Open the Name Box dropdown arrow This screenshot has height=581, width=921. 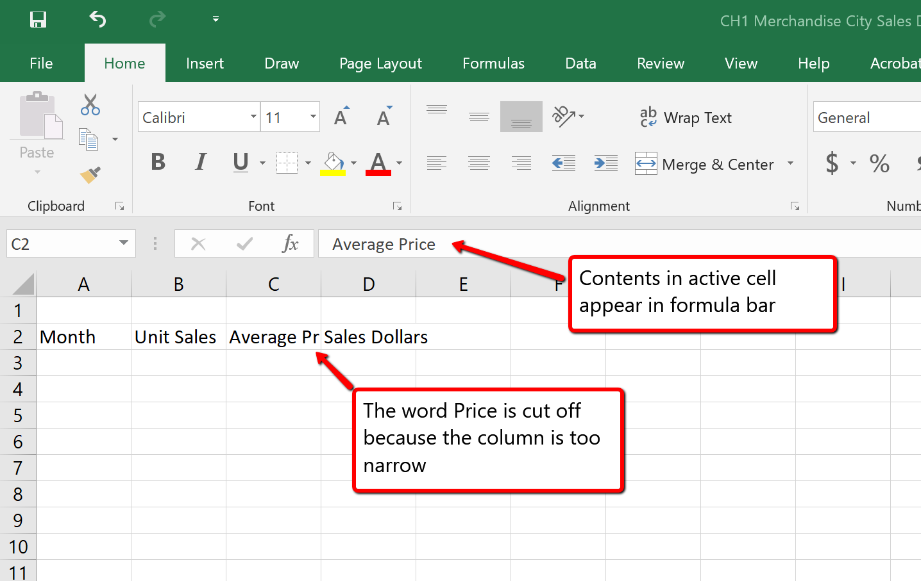124,243
